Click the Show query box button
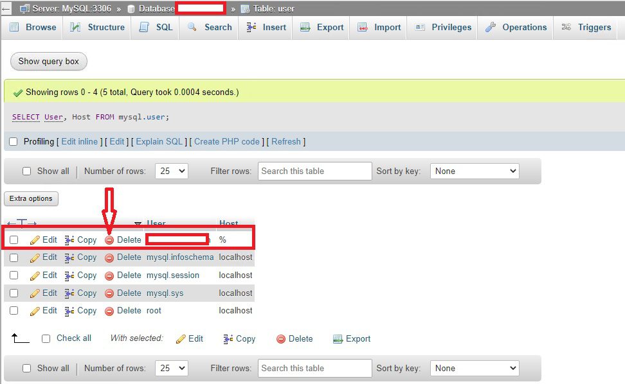 pyautogui.click(x=48, y=61)
